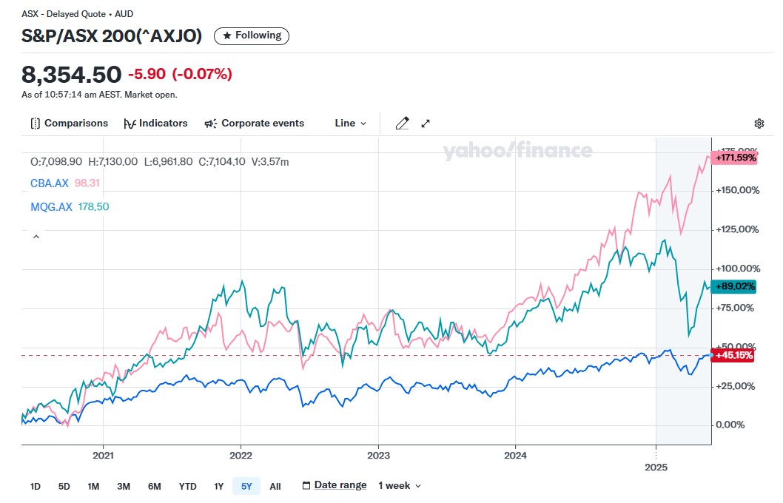The height and width of the screenshot is (503, 783).
Task: Open the Comparisons panel
Action: (69, 124)
